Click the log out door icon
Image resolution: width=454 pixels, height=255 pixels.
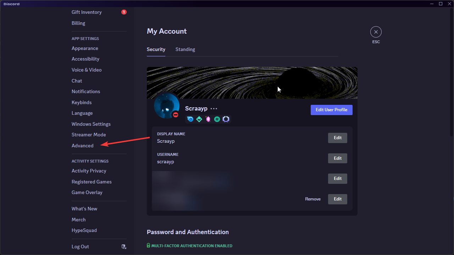click(124, 247)
